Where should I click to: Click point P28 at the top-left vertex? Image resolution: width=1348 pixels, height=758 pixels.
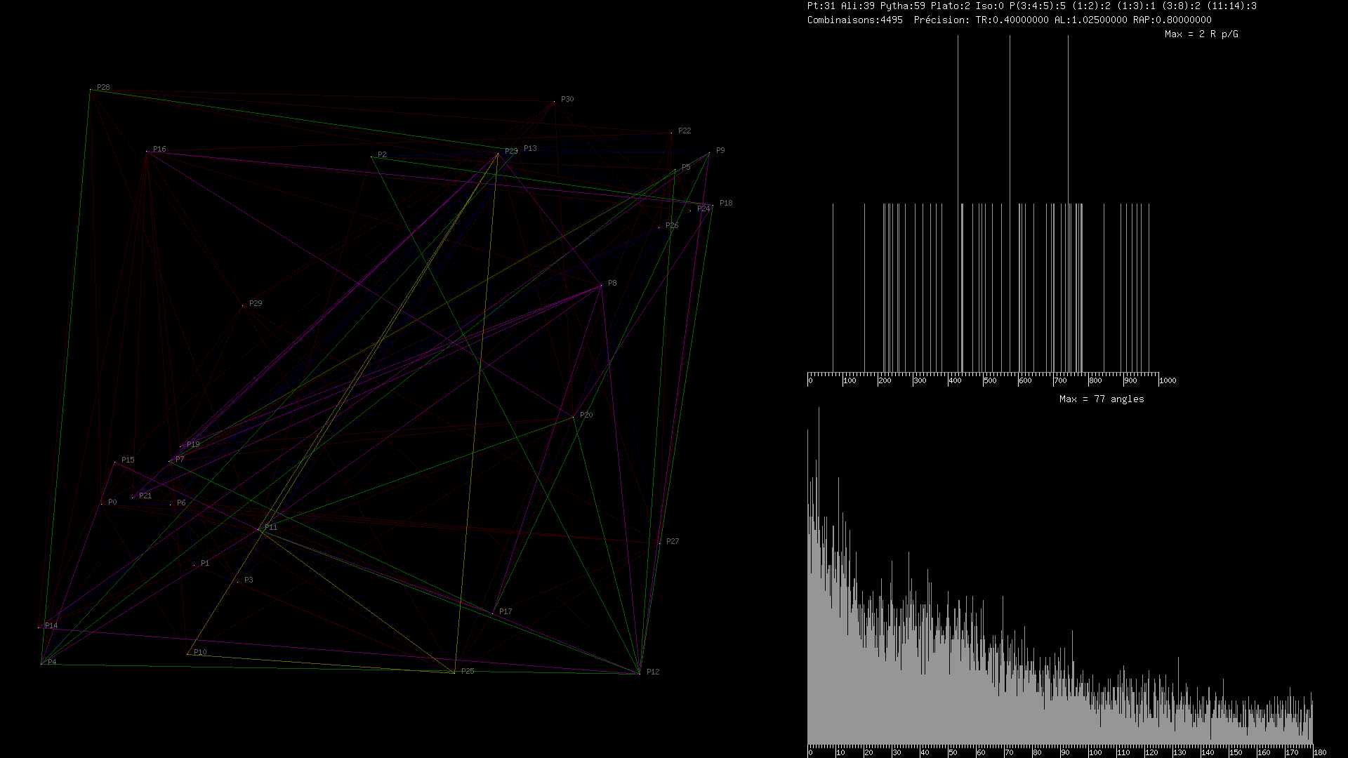pyautogui.click(x=91, y=90)
